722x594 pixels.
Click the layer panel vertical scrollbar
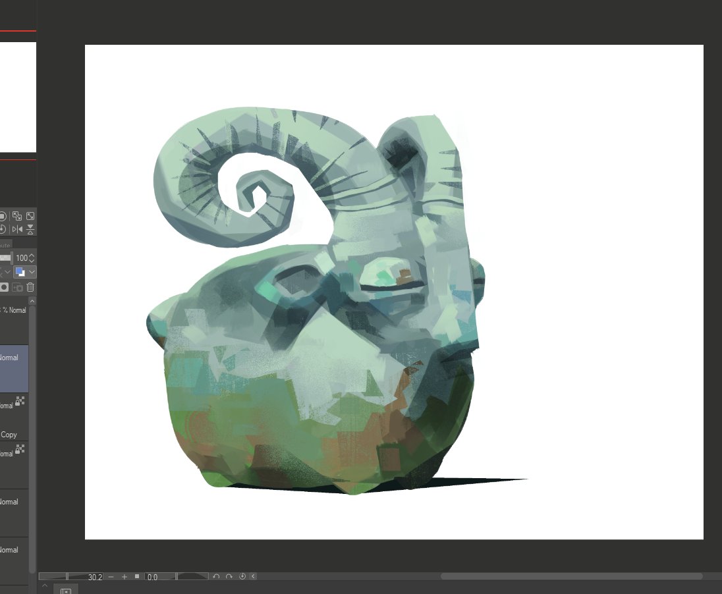click(32, 439)
